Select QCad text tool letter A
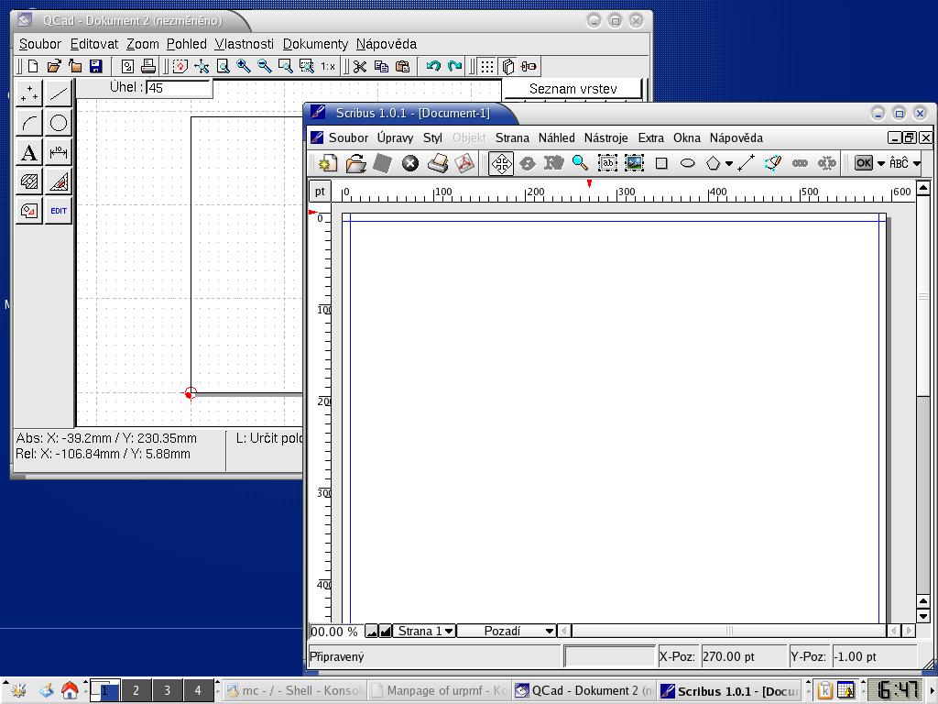 [x=28, y=152]
